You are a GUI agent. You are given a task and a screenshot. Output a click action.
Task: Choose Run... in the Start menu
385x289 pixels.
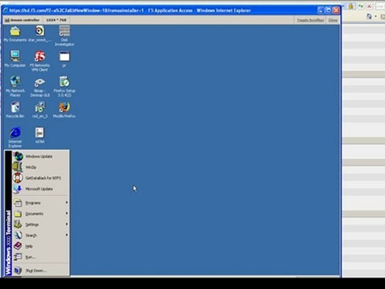pos(41,257)
